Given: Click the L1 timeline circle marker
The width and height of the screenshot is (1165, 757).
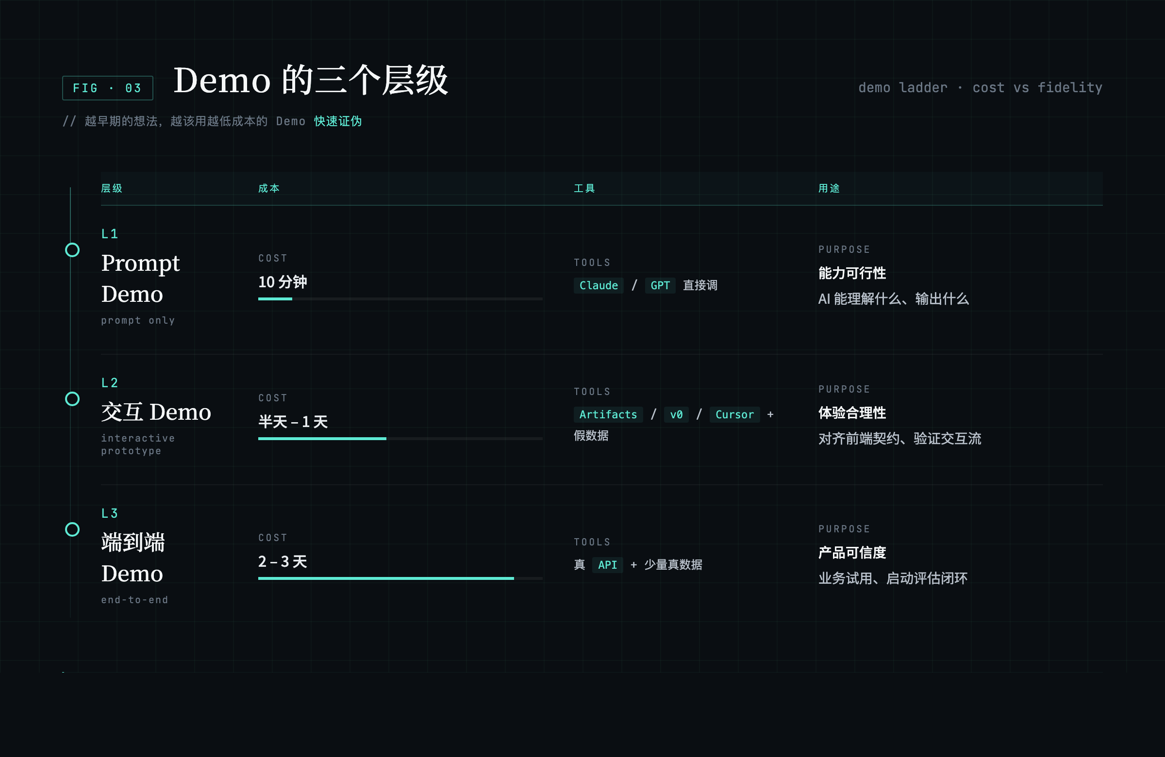Looking at the screenshot, I should (x=72, y=250).
